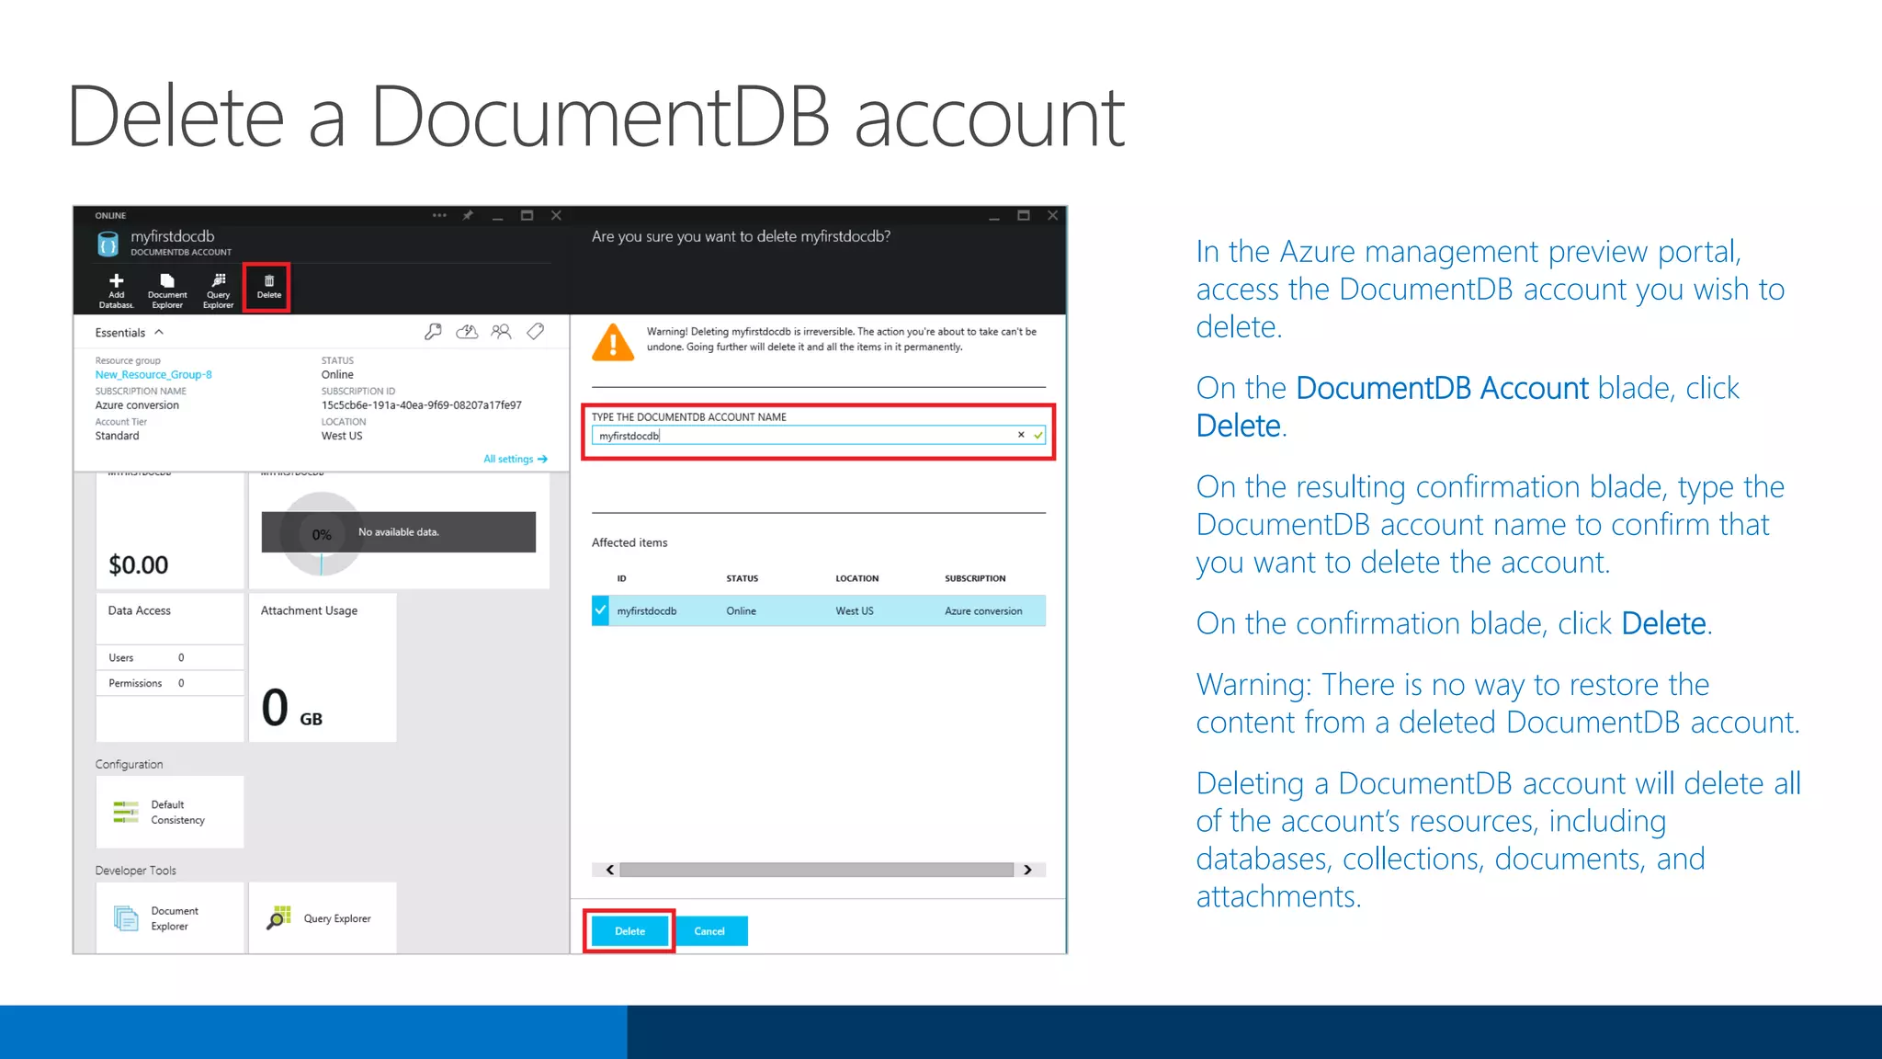Image resolution: width=1882 pixels, height=1059 pixels.
Task: Clear the account name field with X
Action: (x=1021, y=435)
